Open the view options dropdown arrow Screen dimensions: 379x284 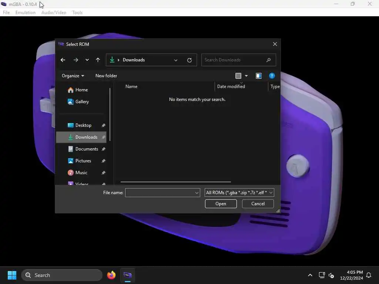point(246,76)
